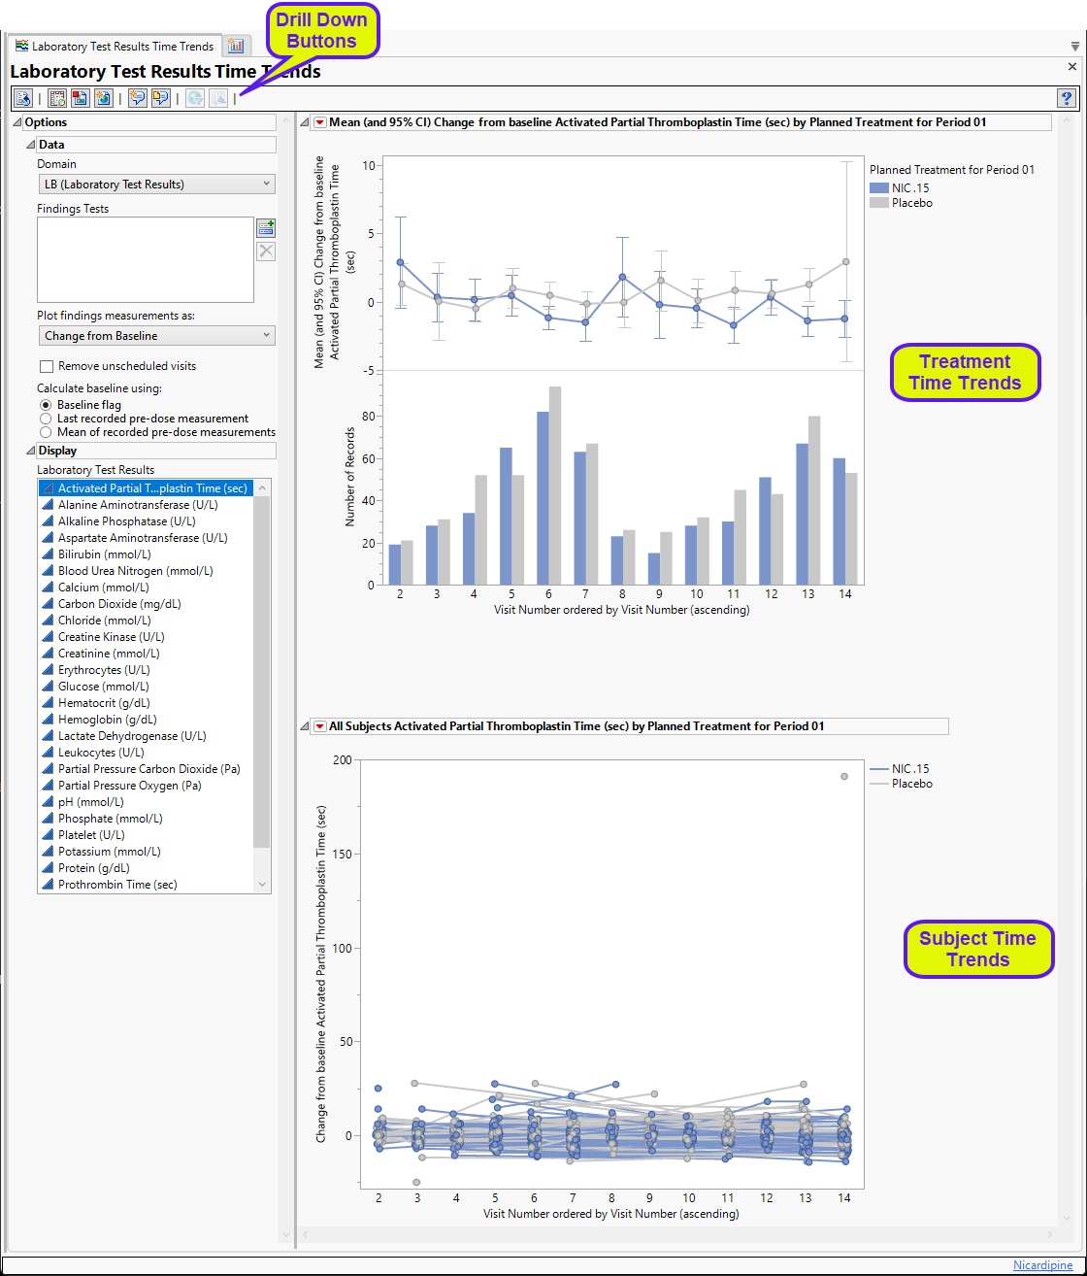Image resolution: width=1087 pixels, height=1276 pixels.
Task: Open the help question mark button
Action: pos(1066,98)
